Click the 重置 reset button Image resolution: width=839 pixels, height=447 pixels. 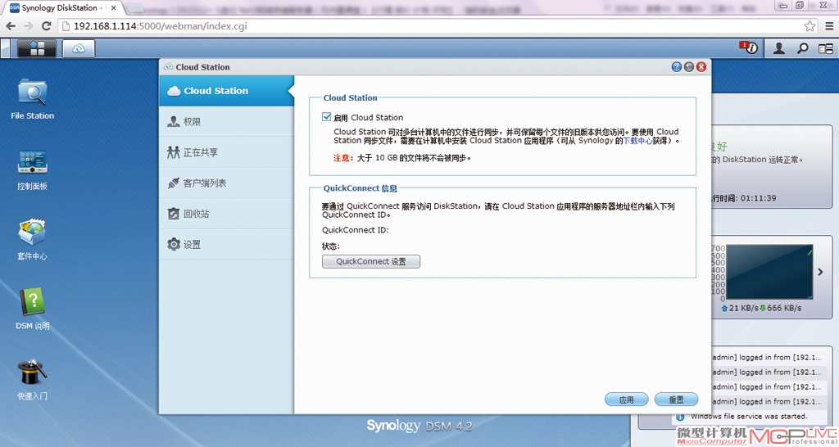click(x=676, y=400)
